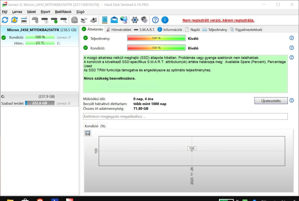Open the Figyelmeztetések tab
This screenshot has height=201, width=299.
click(246, 30)
